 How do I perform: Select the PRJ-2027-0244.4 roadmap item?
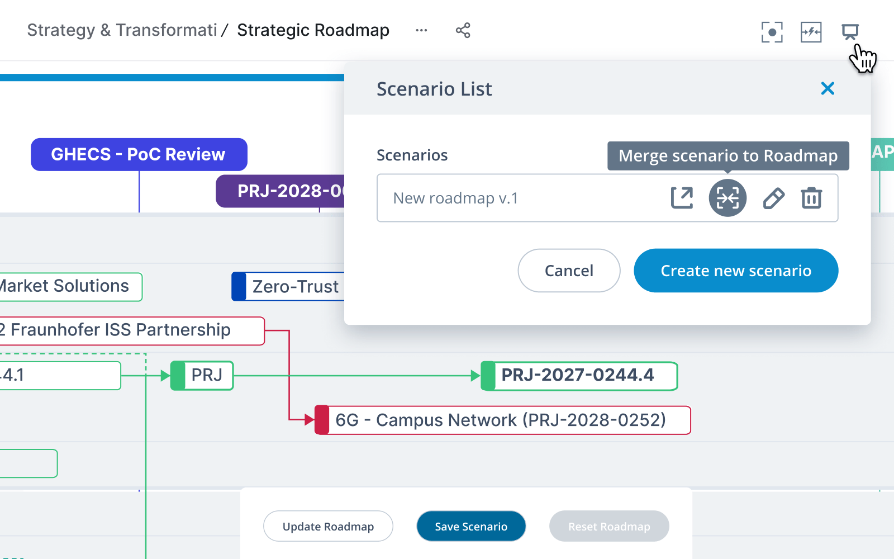[x=579, y=376]
